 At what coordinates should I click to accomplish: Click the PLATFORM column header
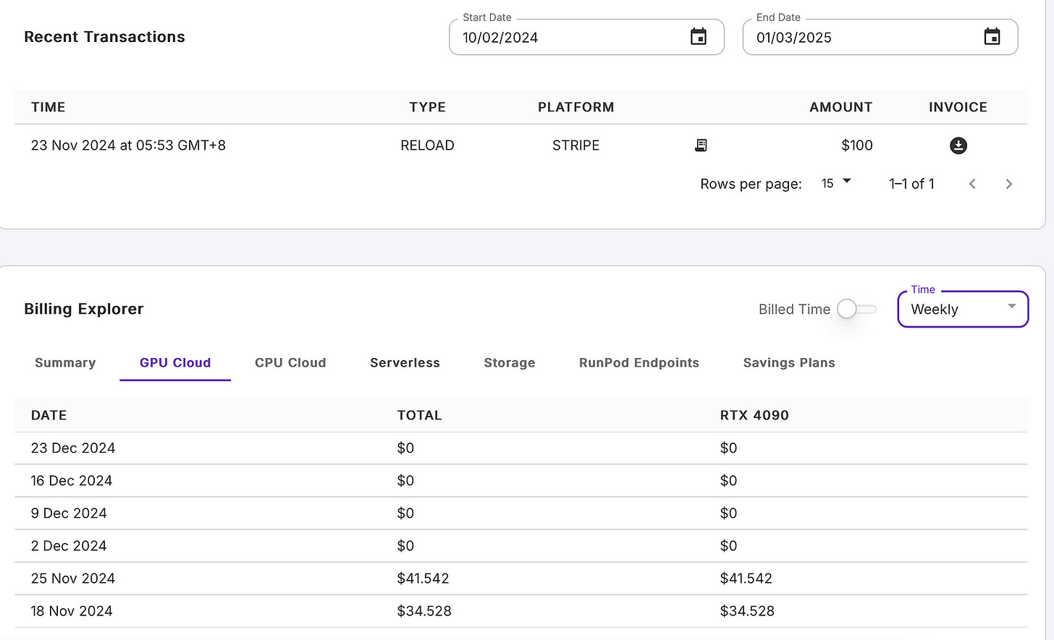click(x=576, y=107)
